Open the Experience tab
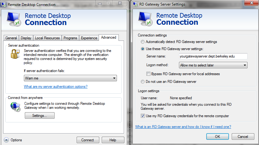Image resolution: width=259 pixels, height=145 pixels. tap(89, 38)
